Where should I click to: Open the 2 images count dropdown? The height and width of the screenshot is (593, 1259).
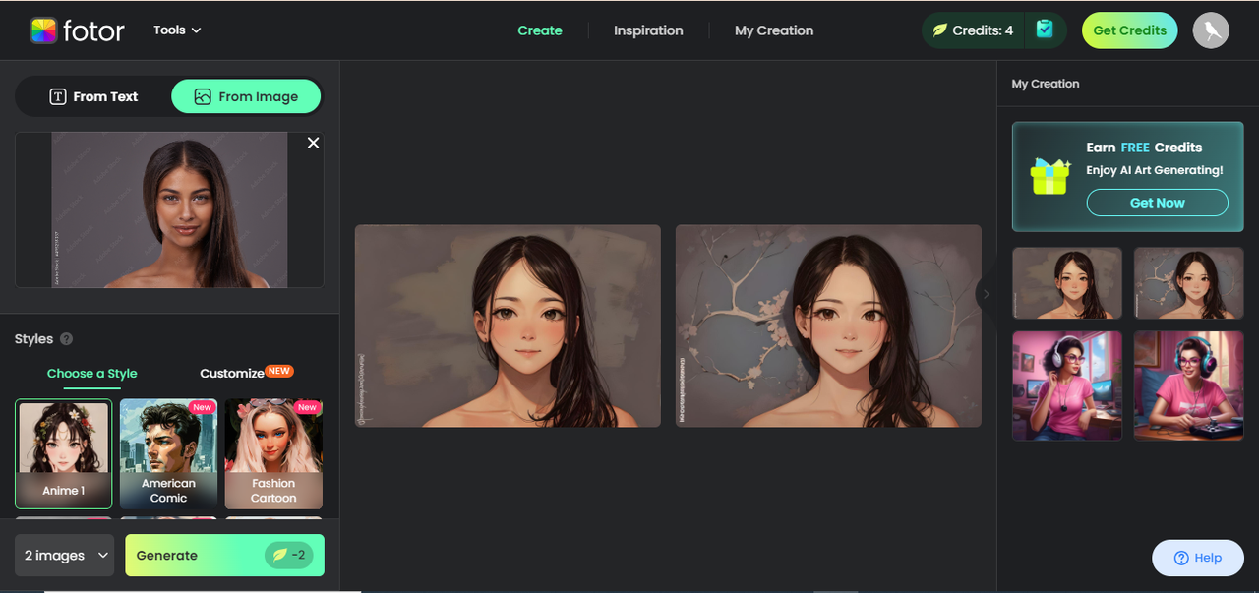pos(65,556)
